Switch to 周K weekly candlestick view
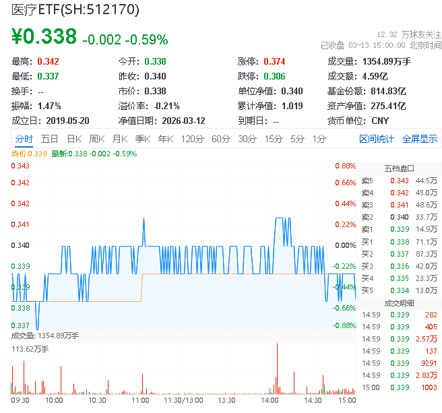This screenshot has width=442, height=413. [97, 139]
